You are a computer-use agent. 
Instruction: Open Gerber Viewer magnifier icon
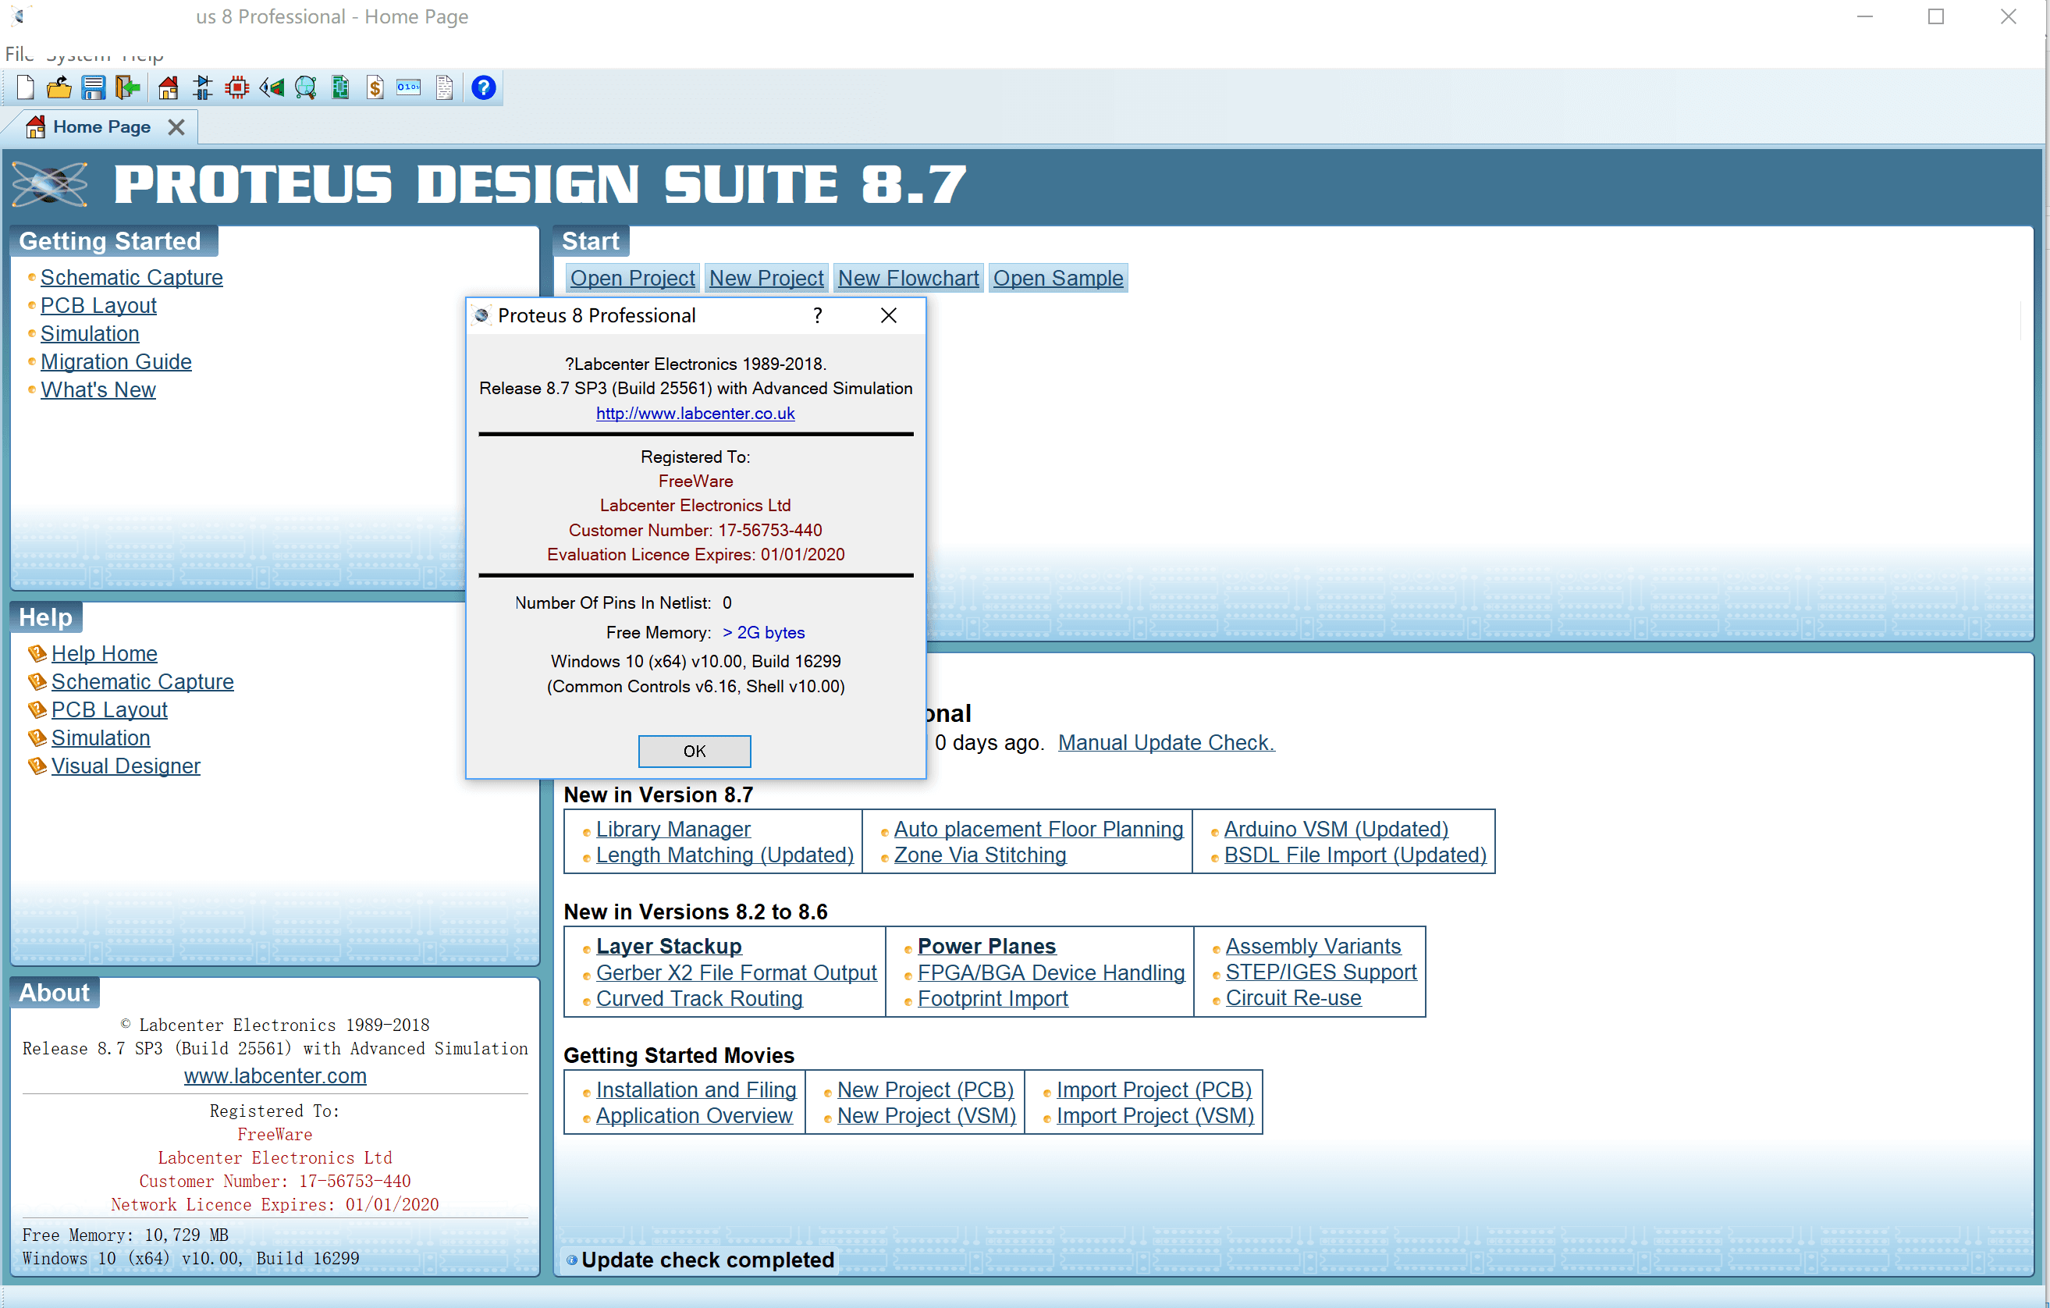point(306,87)
